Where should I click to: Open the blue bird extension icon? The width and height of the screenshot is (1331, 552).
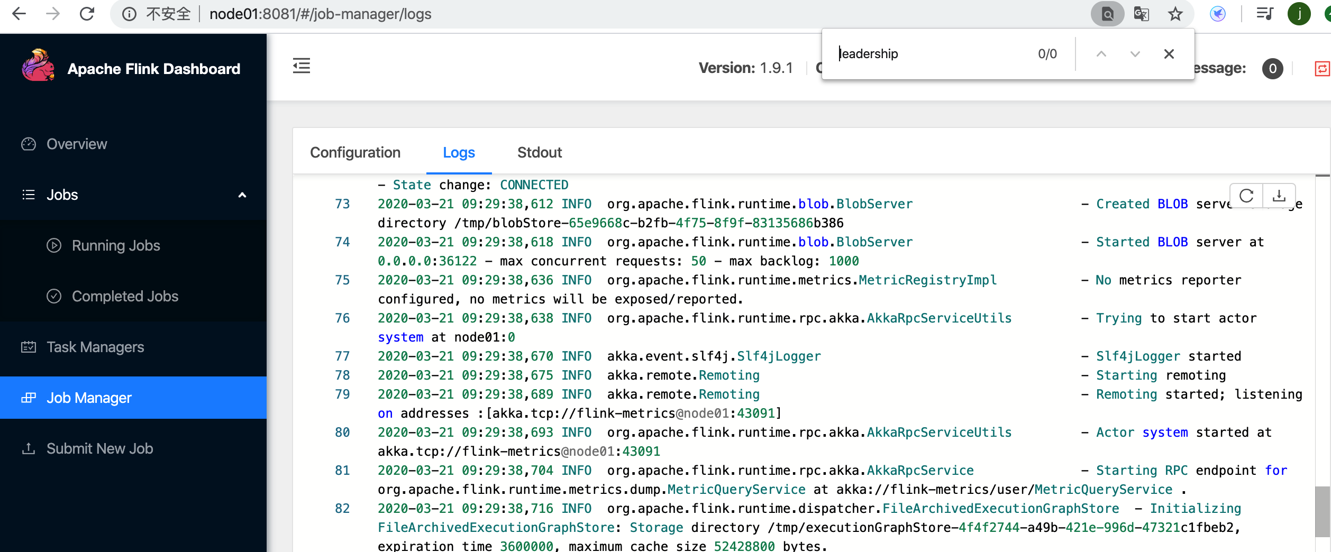tap(1218, 14)
